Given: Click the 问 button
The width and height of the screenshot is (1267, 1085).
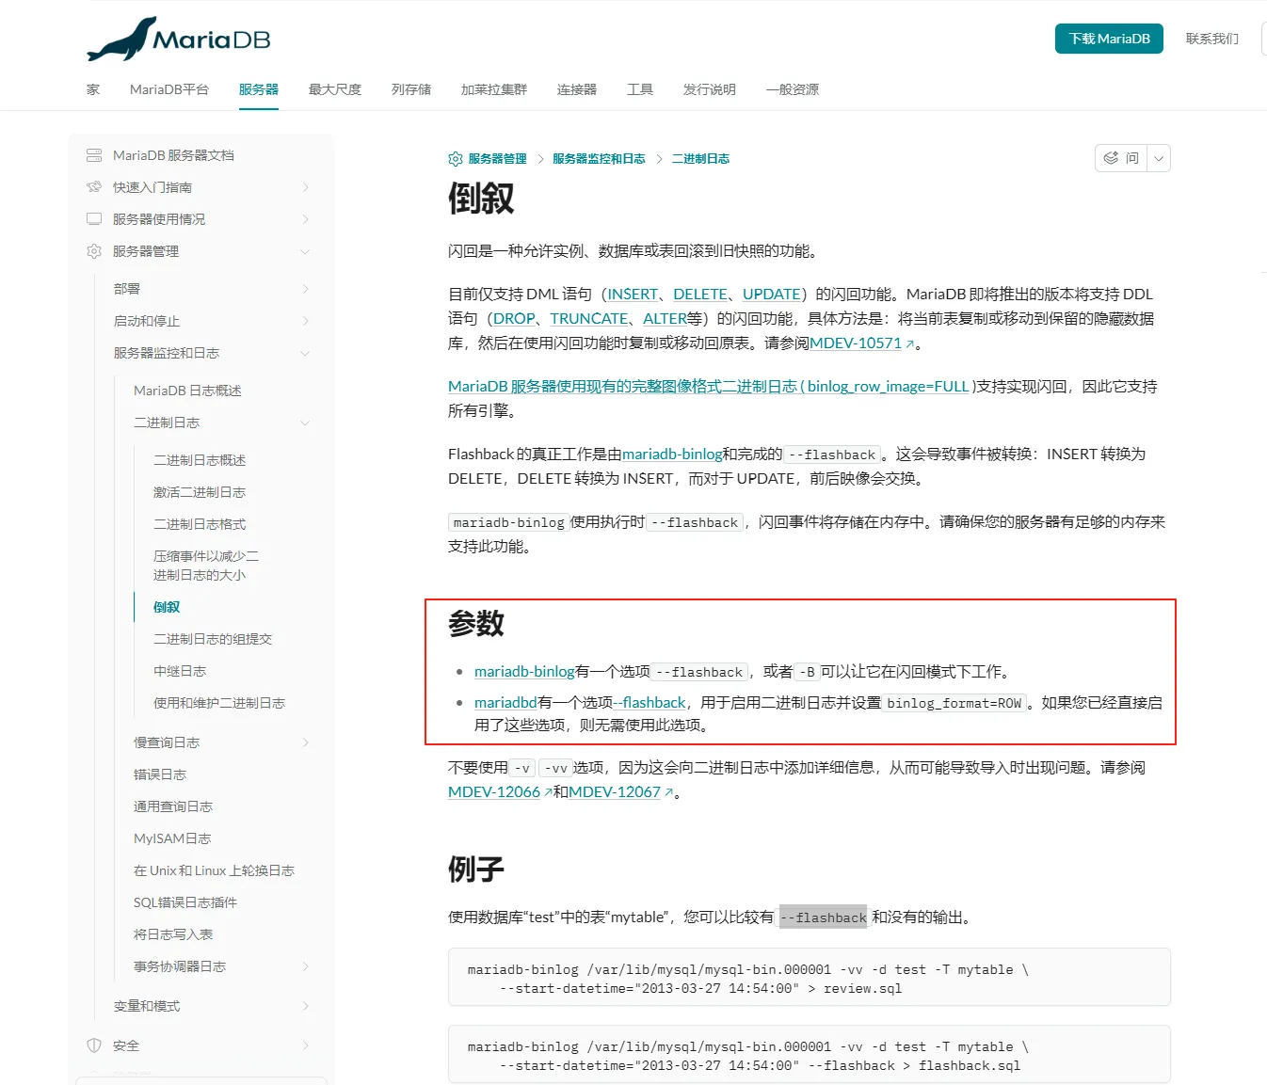Looking at the screenshot, I should point(1122,158).
